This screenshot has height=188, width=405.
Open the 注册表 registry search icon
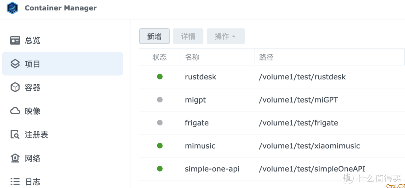[15, 135]
